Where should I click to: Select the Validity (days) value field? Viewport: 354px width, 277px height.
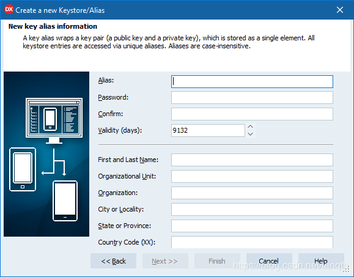click(208, 130)
